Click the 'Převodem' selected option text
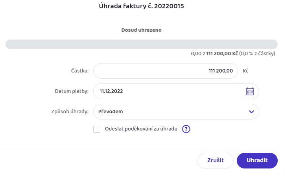This screenshot has width=284, height=172. coord(111,112)
